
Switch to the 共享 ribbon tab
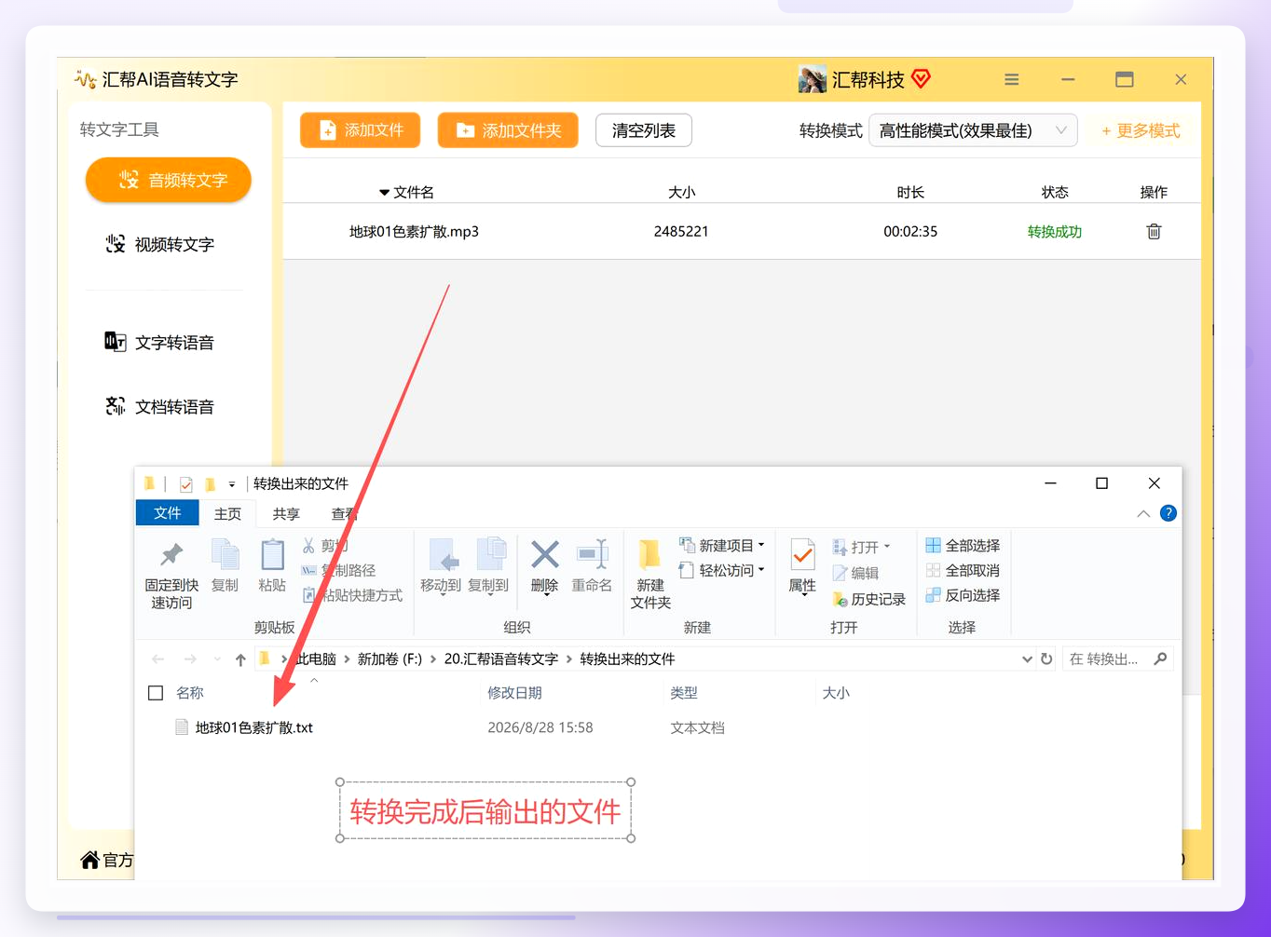coord(286,513)
